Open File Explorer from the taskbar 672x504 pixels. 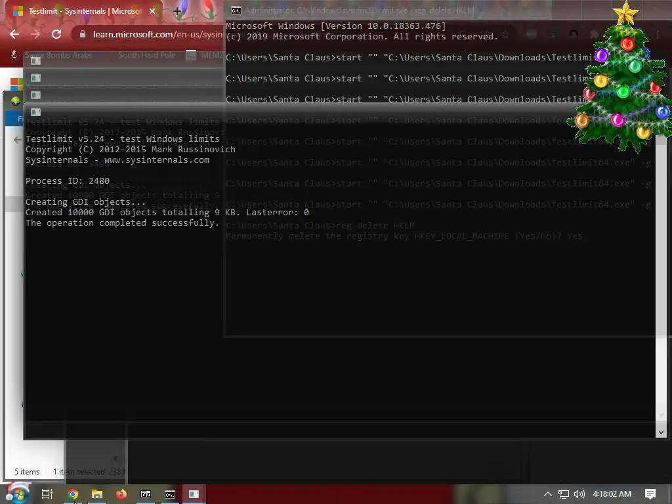[x=97, y=494]
